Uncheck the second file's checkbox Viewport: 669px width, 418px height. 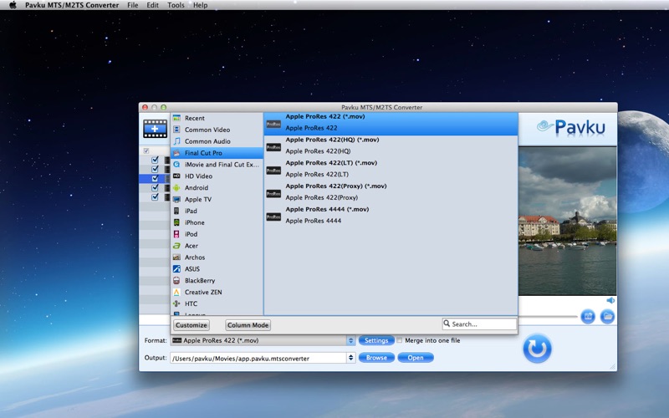coord(155,170)
